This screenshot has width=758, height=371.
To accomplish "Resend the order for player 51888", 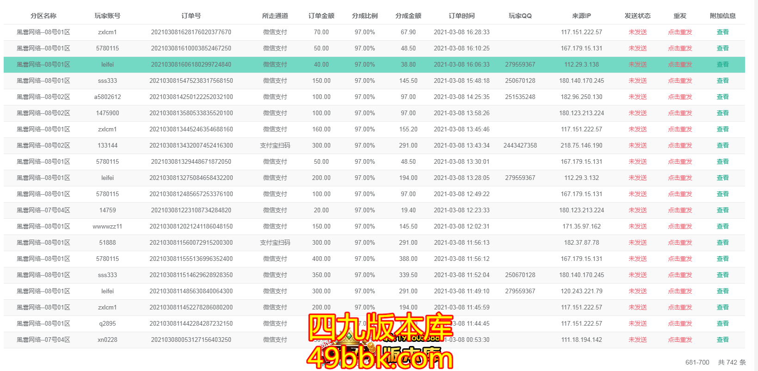I will tap(679, 243).
